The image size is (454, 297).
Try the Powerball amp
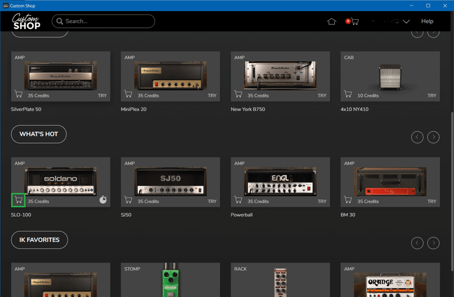[322, 202]
